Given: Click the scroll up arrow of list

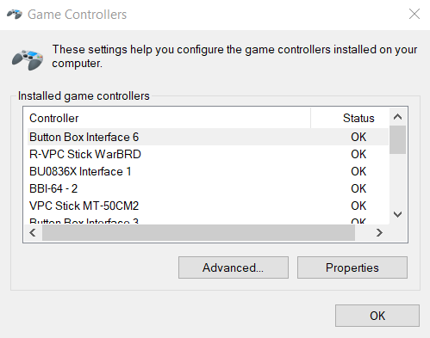Looking at the screenshot, I should (397, 117).
